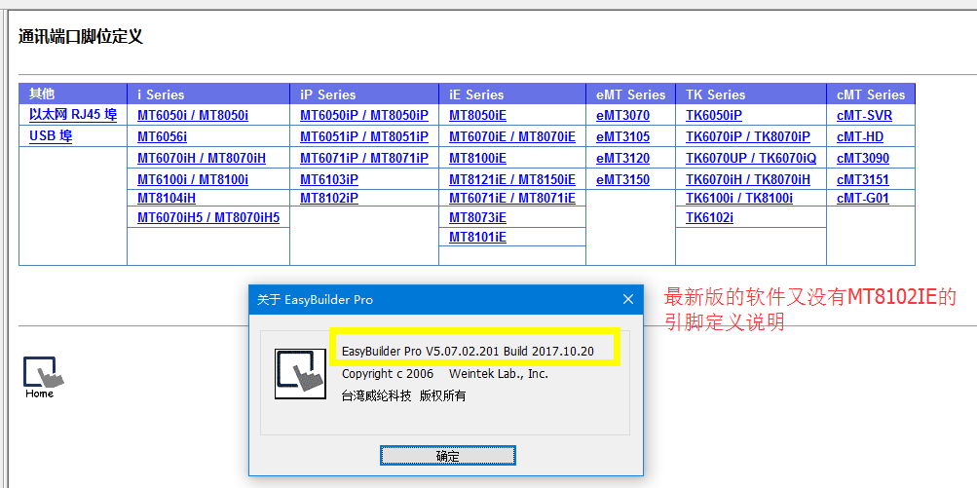Select the eMT3150 link

(622, 179)
